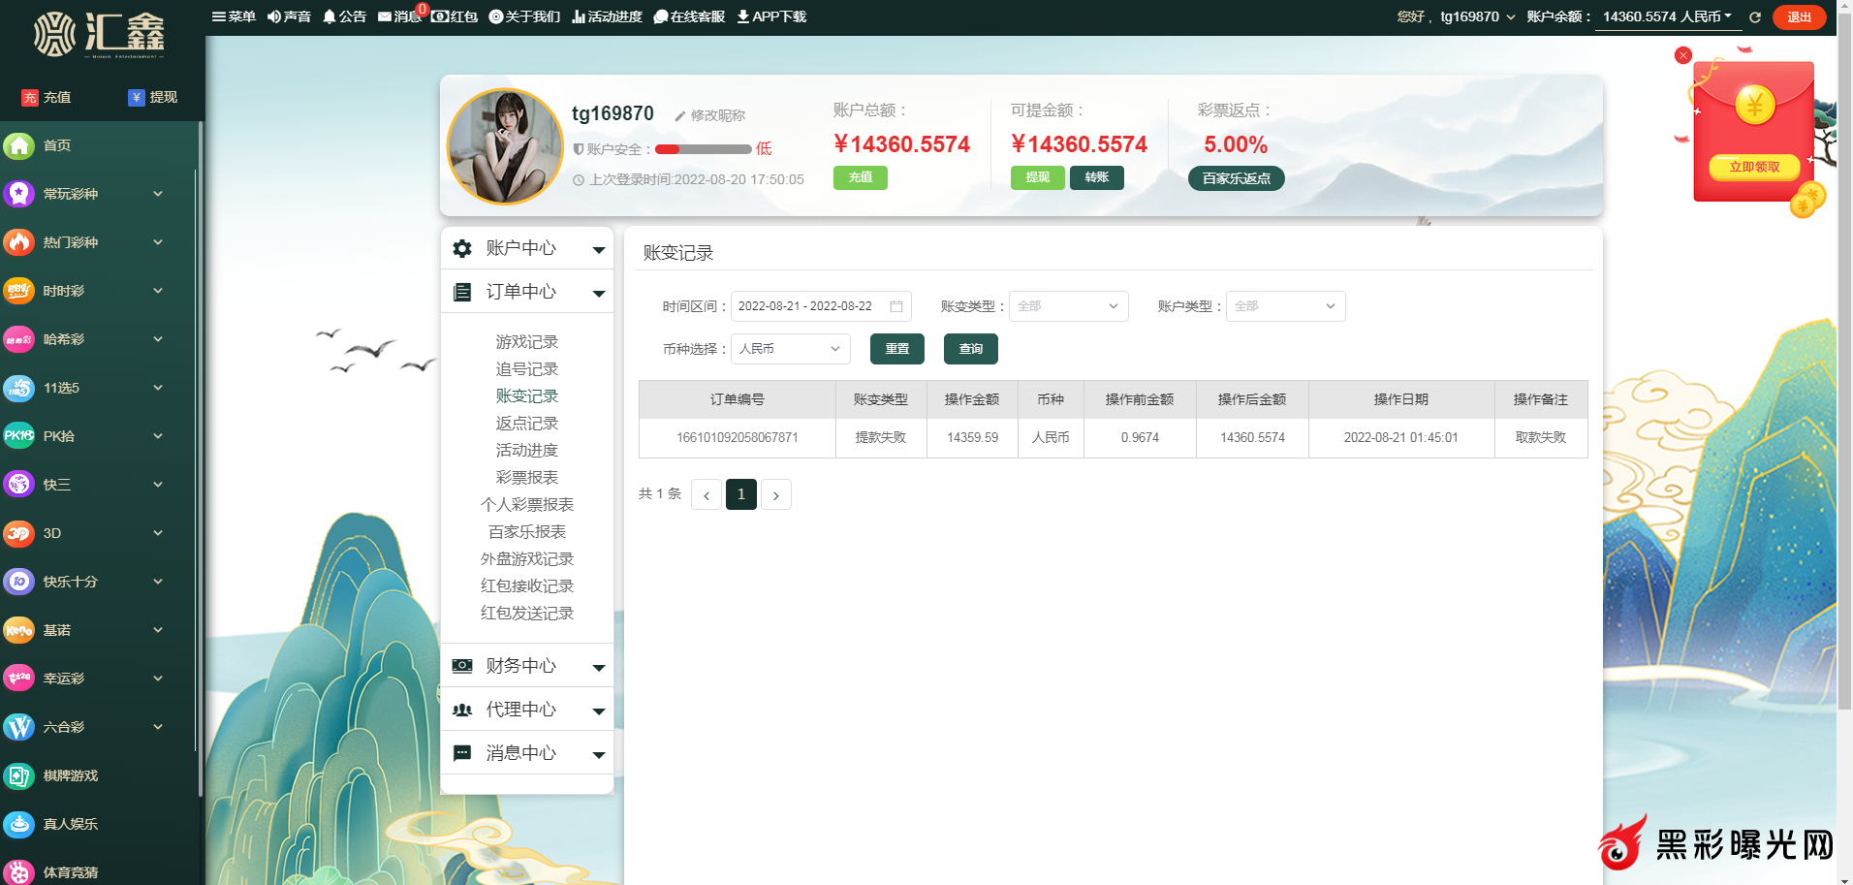Click the home (首页) sidebar icon
Screen dimensions: 1853x885
tap(19, 145)
